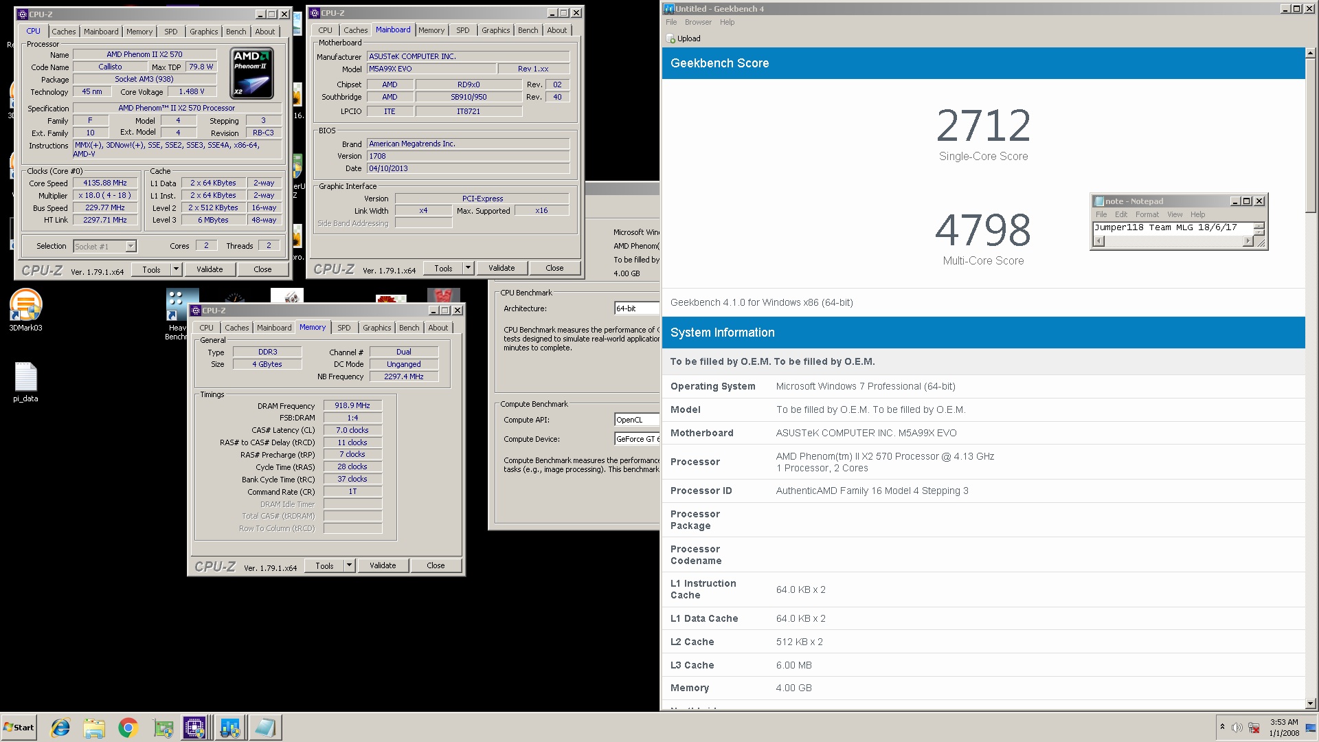
Task: Click Geekbench vertical scrollbar down arrow
Action: pos(1310,704)
